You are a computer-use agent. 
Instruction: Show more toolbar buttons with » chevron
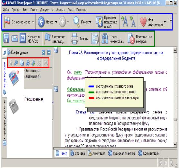pos(171,20)
